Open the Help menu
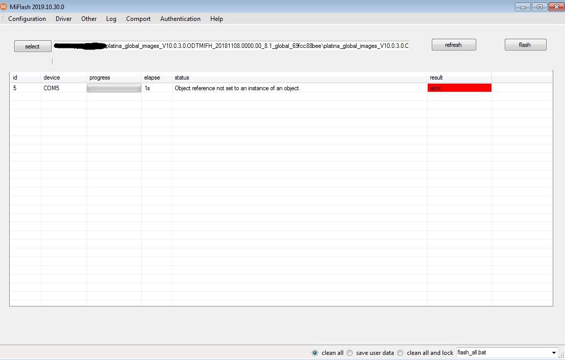Screen dimensions: 565x360 click(x=216, y=19)
